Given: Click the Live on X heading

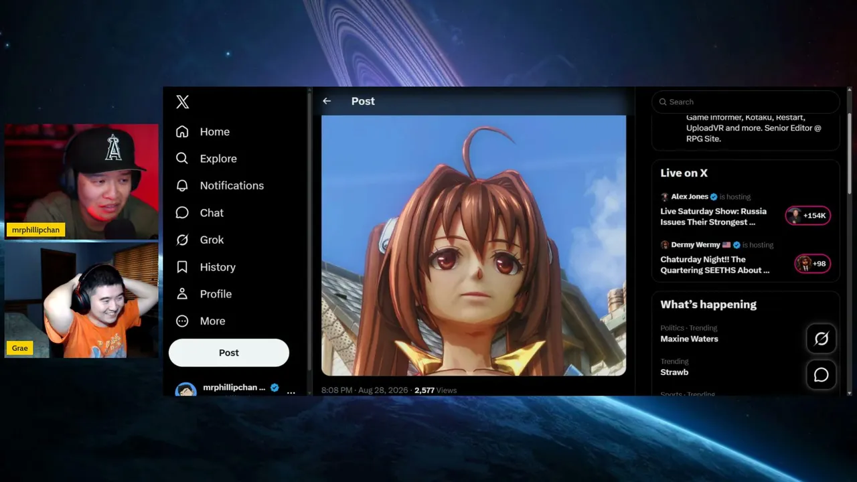Looking at the screenshot, I should point(684,173).
